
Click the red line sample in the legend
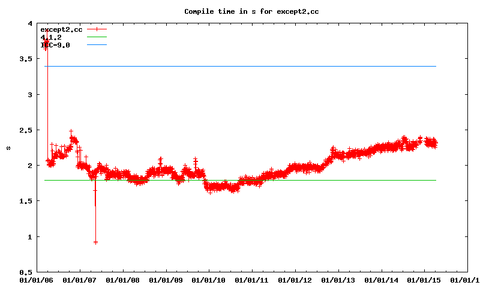point(96,29)
